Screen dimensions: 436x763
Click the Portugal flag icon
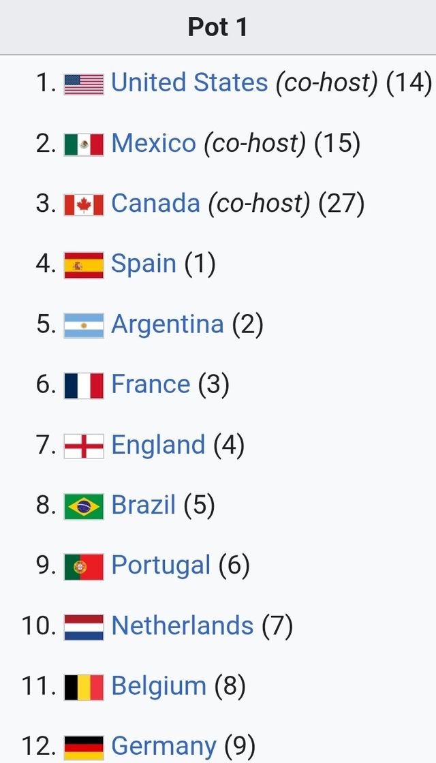(x=84, y=566)
